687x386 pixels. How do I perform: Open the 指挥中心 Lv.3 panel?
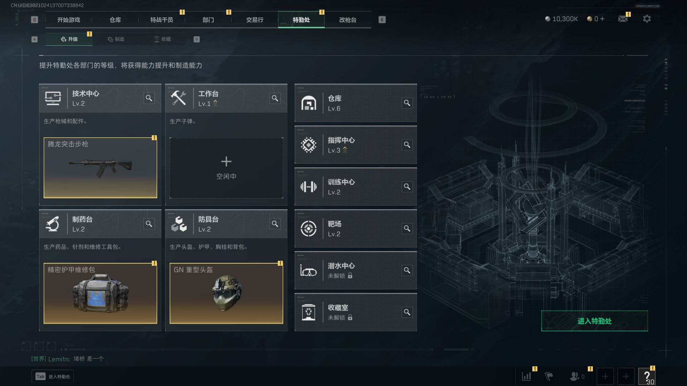click(x=355, y=145)
